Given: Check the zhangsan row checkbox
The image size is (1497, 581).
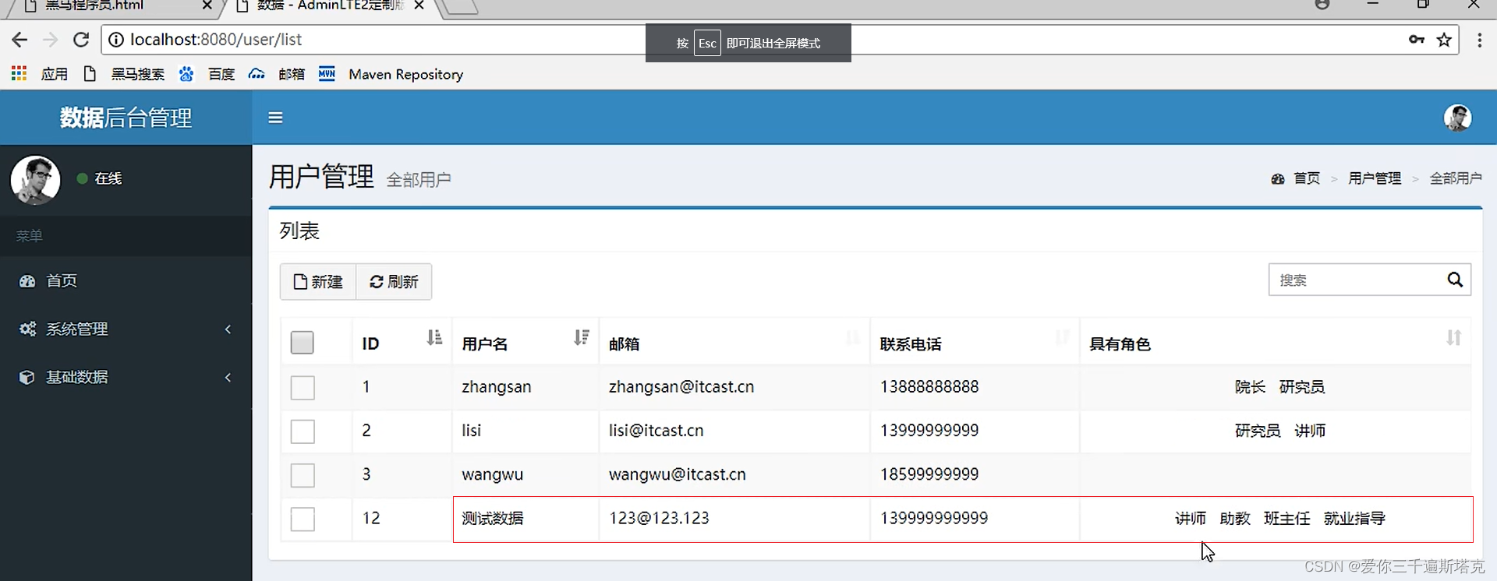Looking at the screenshot, I should [x=303, y=388].
